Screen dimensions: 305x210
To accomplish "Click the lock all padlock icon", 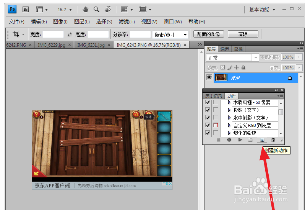I will 243,67.
